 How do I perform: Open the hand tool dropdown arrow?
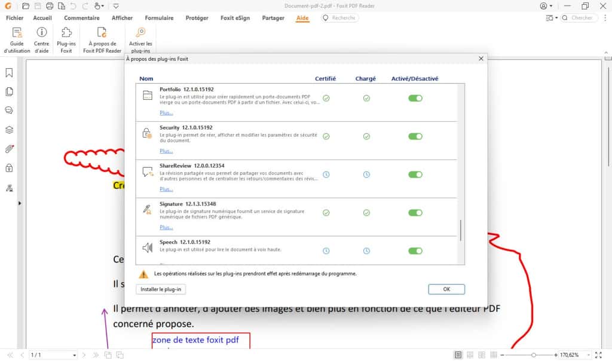pos(103,6)
